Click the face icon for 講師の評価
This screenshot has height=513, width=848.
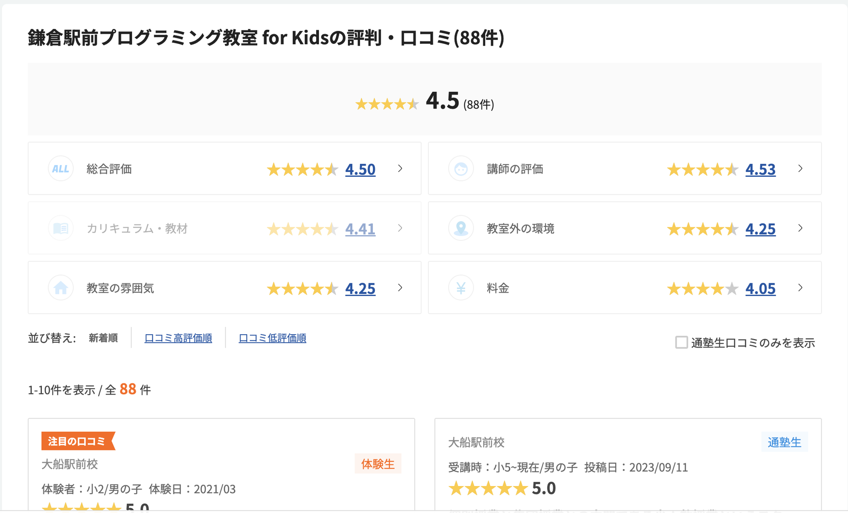461,169
